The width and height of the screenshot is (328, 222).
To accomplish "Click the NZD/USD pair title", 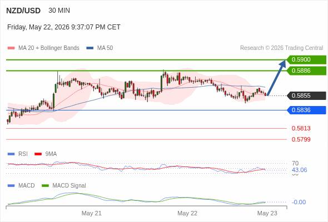I will click(x=23, y=11).
